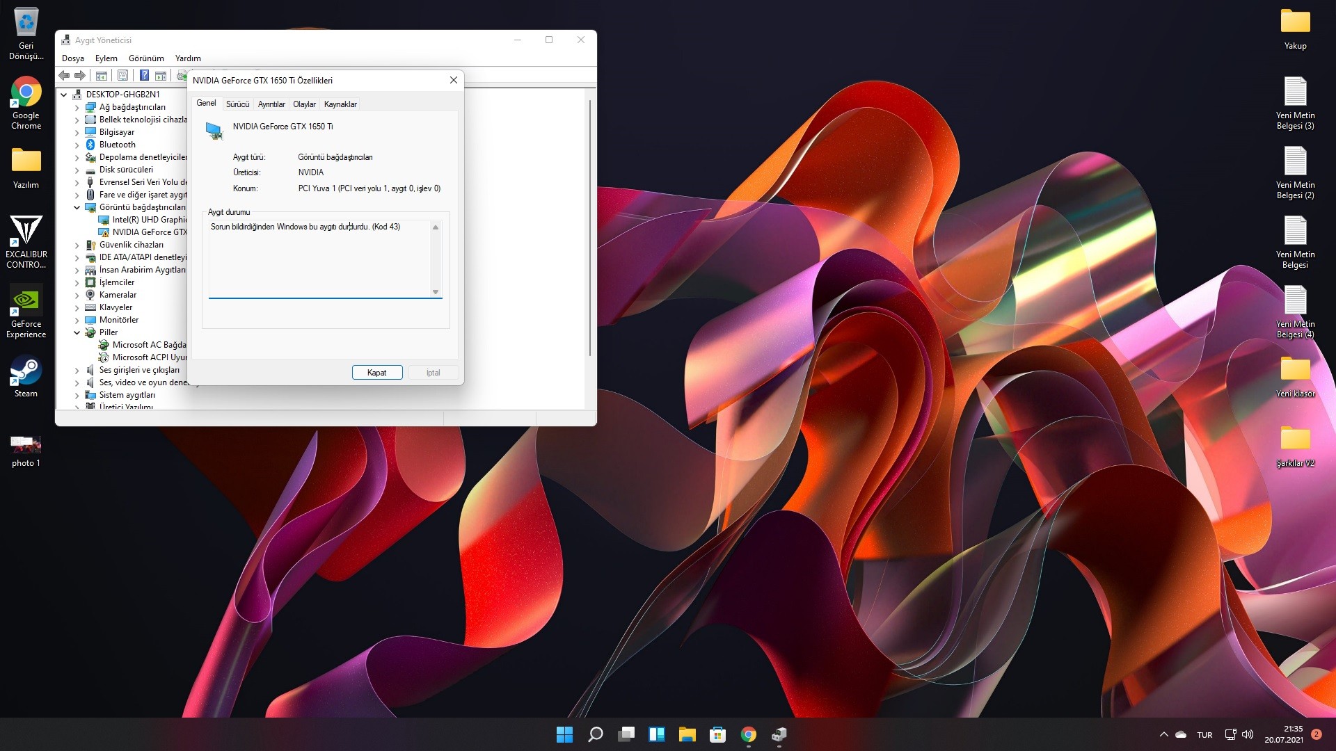Click the Help toolbar icon in Aygıt Yöneticisi
This screenshot has height=751, width=1336.
[144, 76]
